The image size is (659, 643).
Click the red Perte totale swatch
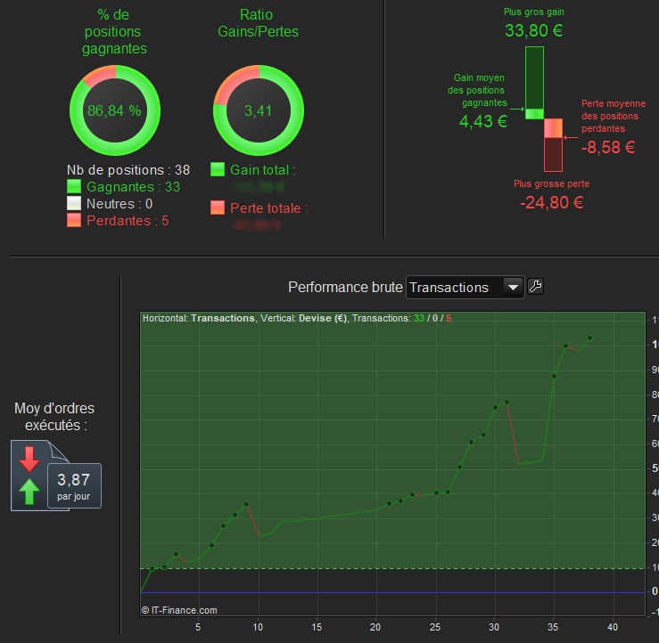click(218, 208)
